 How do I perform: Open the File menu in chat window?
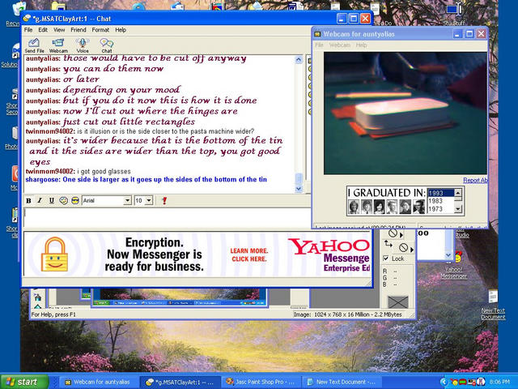point(28,30)
